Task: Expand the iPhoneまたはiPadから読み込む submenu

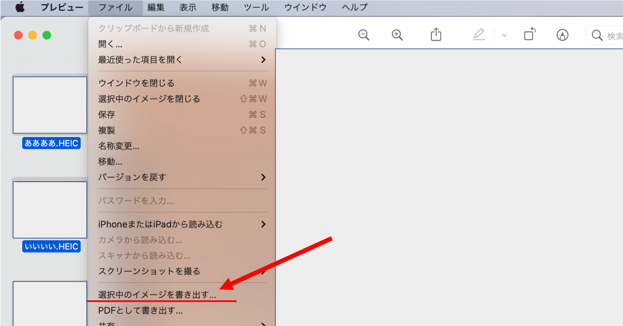Action: point(263,224)
